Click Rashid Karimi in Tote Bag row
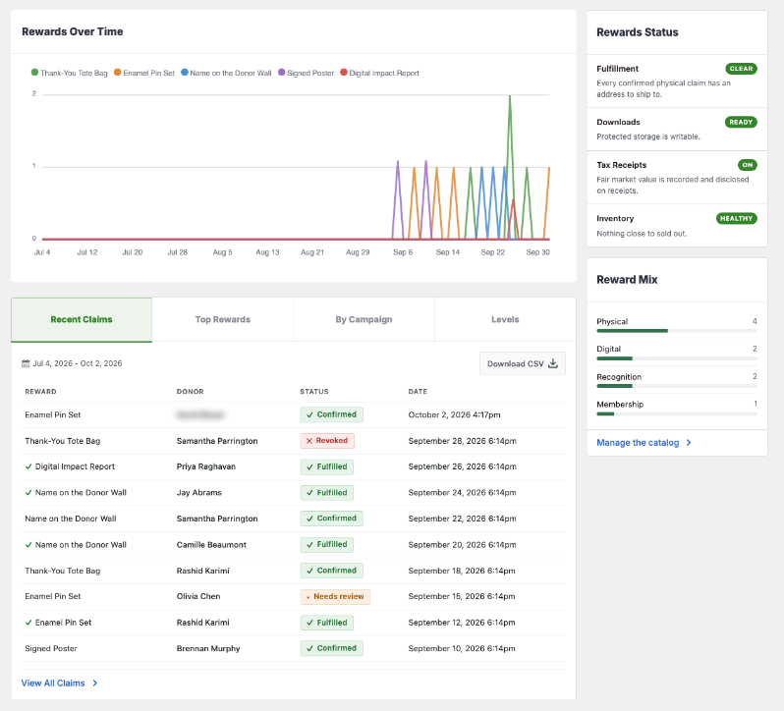This screenshot has width=784, height=711. tap(203, 571)
